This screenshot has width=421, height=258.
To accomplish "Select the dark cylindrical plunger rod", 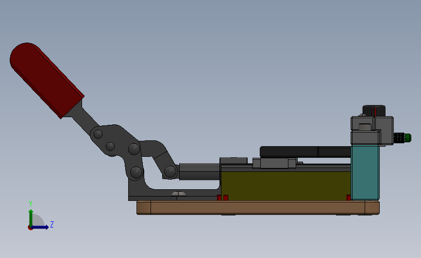I will pyautogui.click(x=200, y=171).
